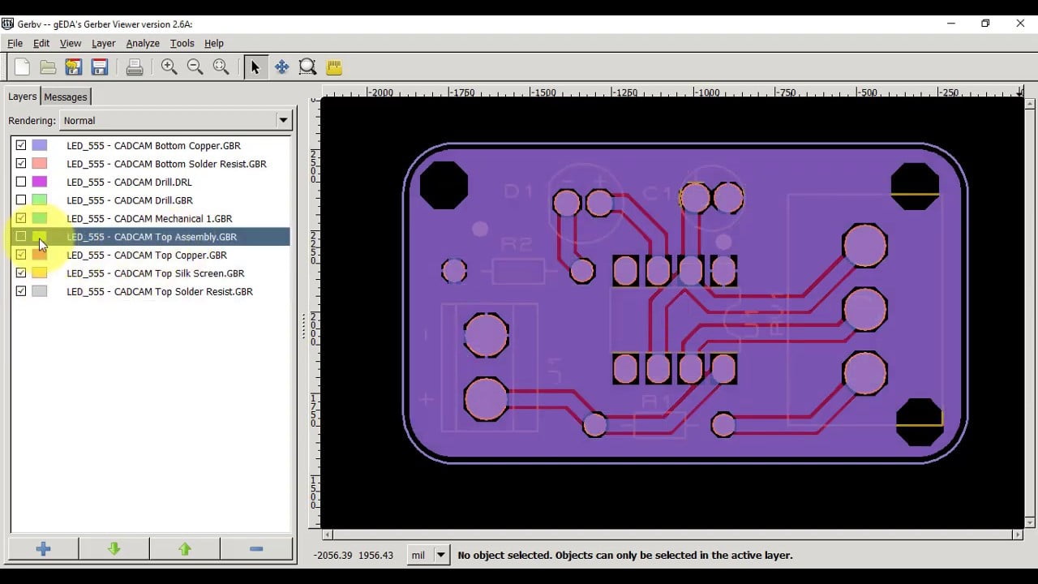
Task: Toggle visibility of Bottom Copper layer
Action: click(x=21, y=145)
